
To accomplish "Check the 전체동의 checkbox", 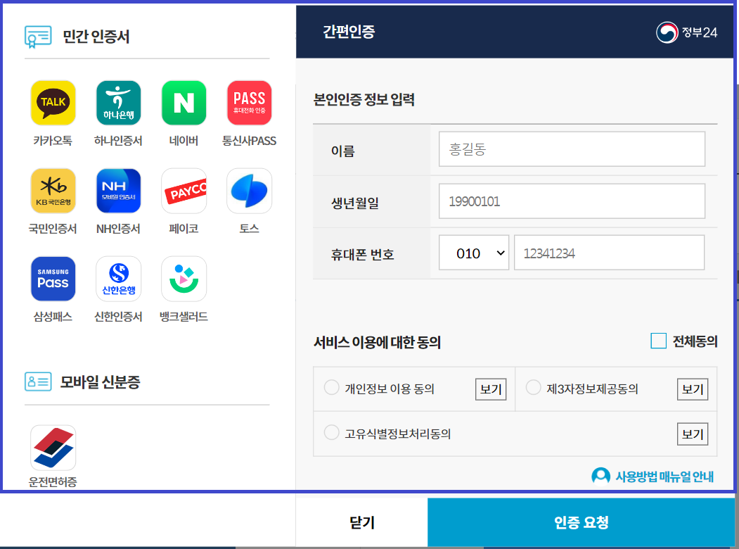I will (658, 341).
